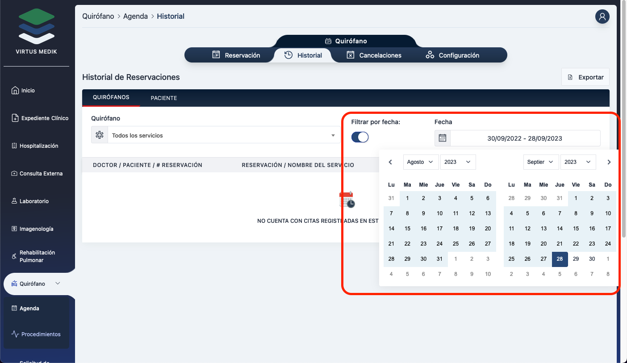Image resolution: width=627 pixels, height=363 pixels.
Task: Click the date range input field
Action: click(524, 138)
